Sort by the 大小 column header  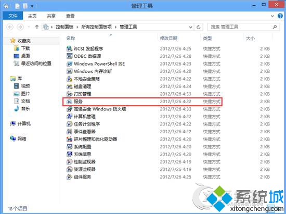[250, 39]
